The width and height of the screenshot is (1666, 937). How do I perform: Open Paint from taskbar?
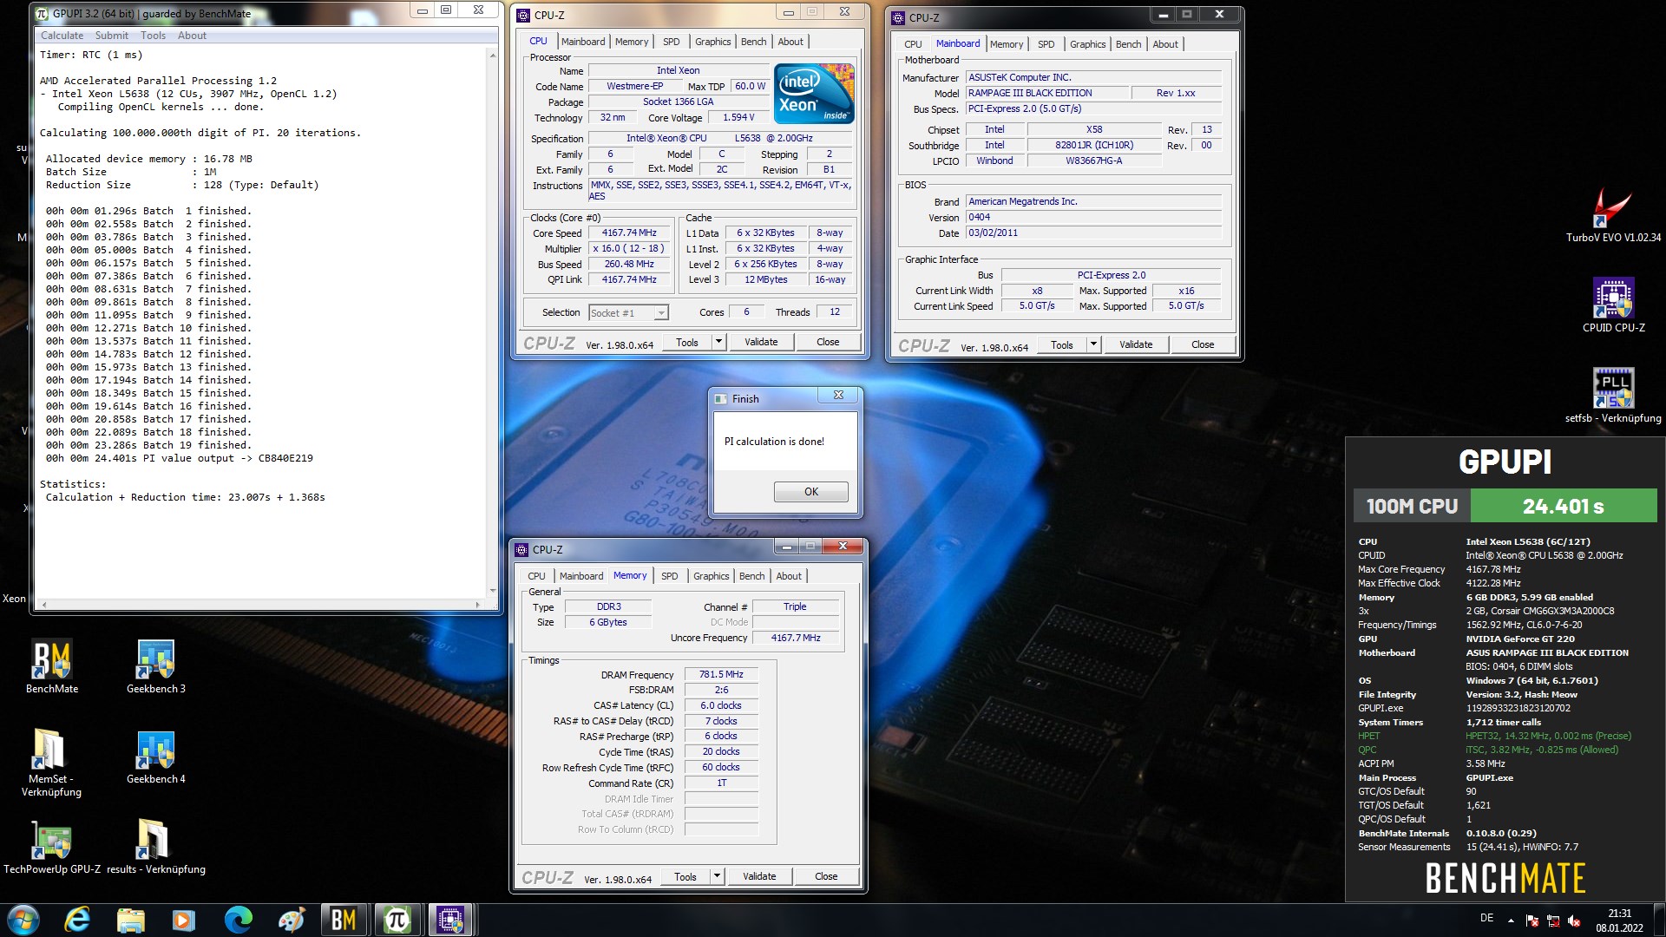[x=292, y=920]
